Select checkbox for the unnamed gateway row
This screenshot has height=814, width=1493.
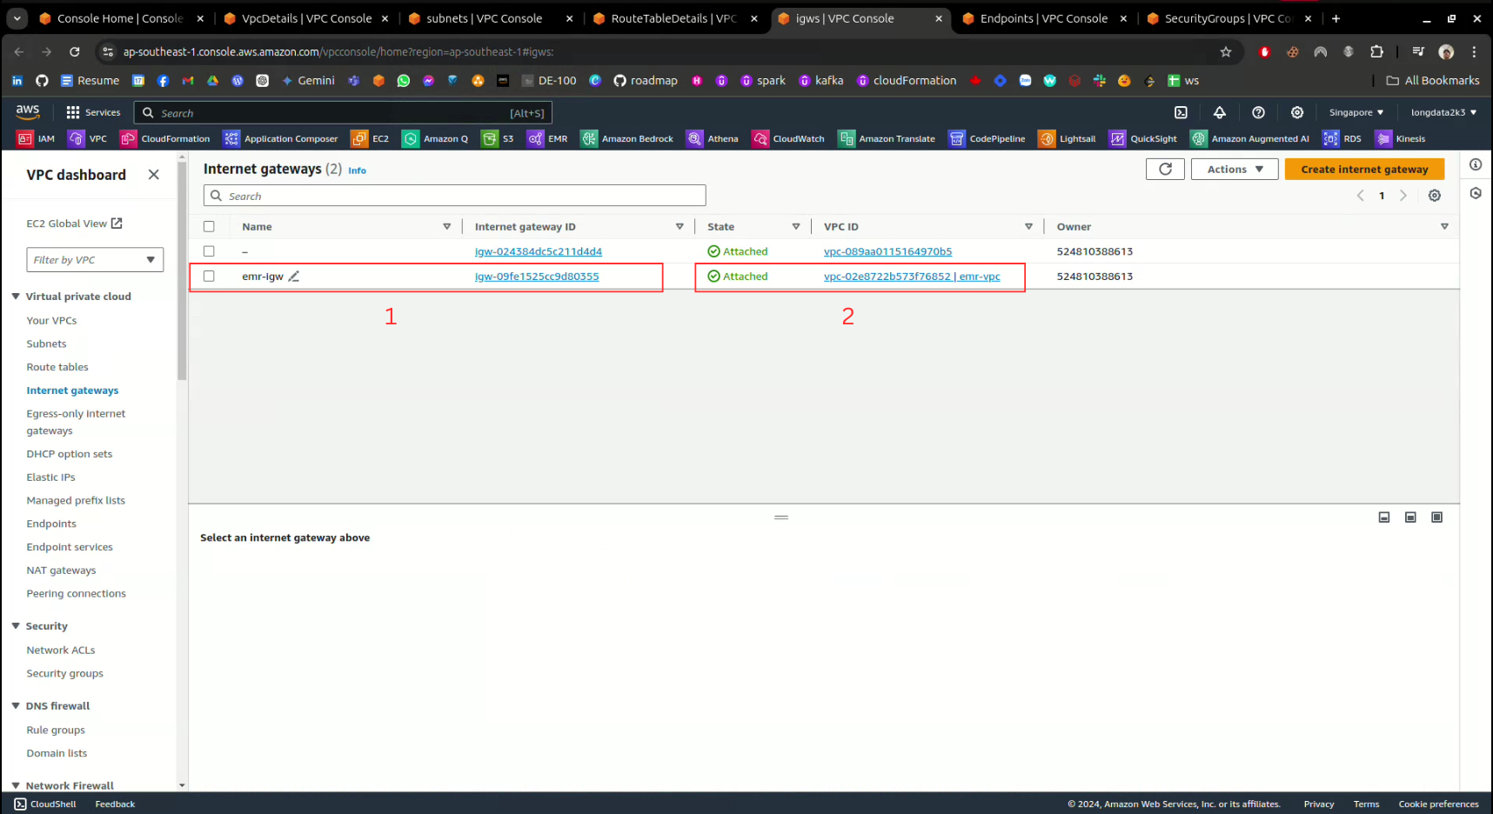(x=209, y=251)
